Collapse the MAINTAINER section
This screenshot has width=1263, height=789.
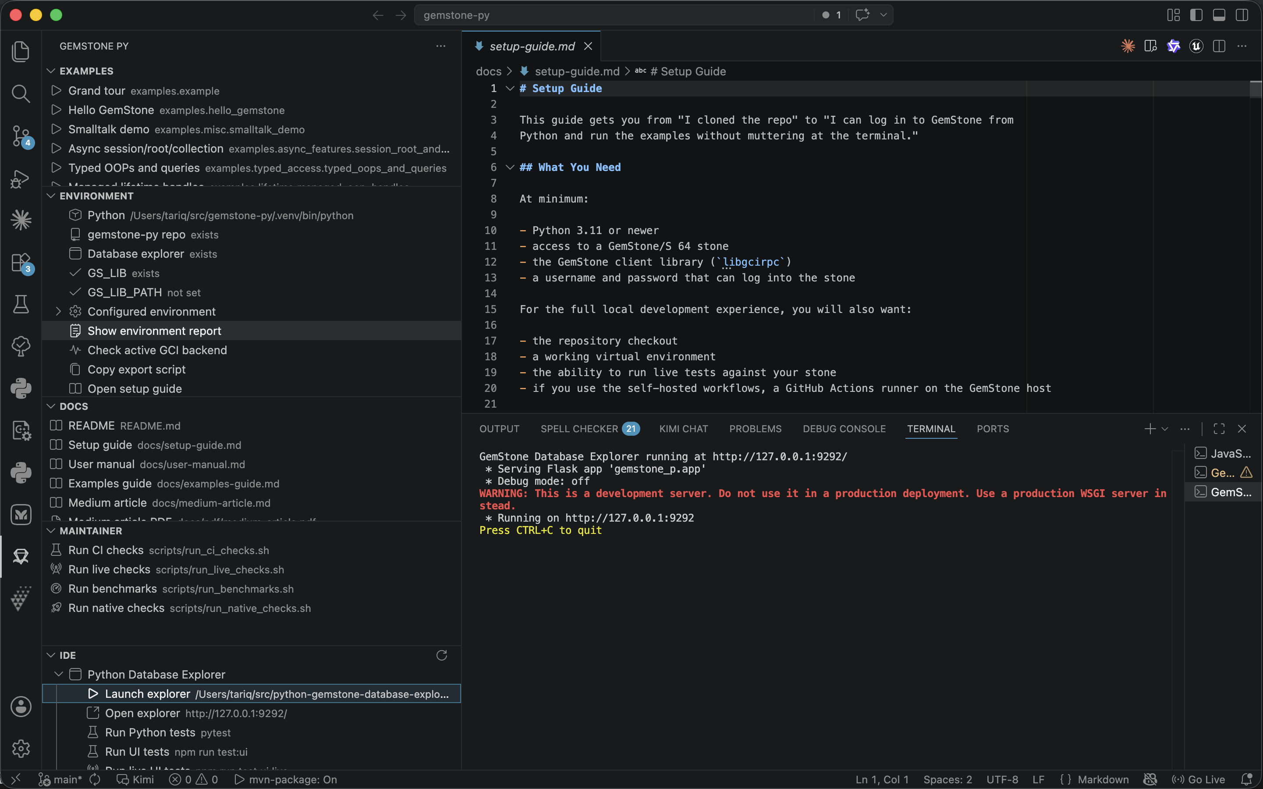coord(51,531)
